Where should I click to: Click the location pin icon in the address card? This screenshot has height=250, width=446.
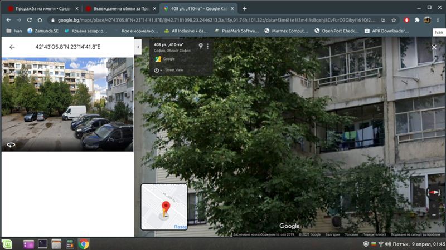click(x=200, y=46)
